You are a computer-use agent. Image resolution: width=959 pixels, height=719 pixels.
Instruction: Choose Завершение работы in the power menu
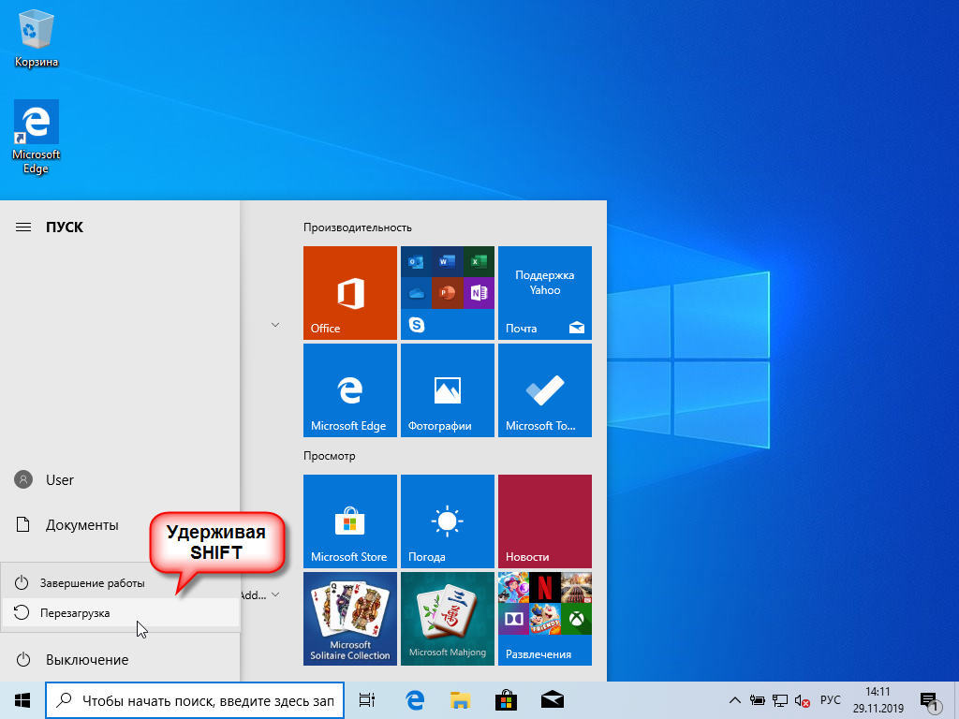[120, 582]
